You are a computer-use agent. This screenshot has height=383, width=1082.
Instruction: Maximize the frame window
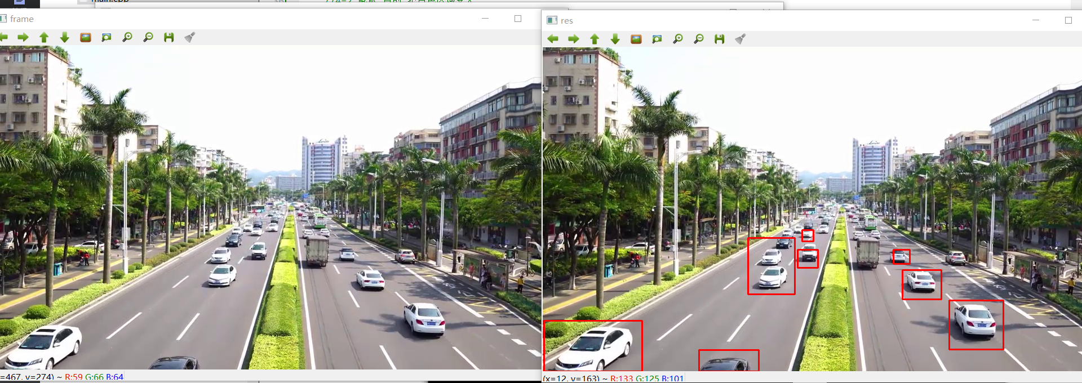[518, 19]
